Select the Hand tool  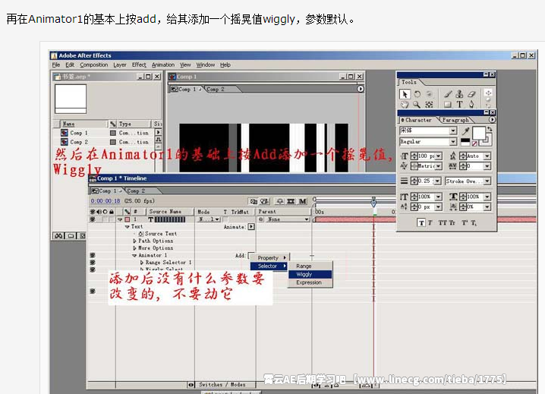(x=405, y=104)
